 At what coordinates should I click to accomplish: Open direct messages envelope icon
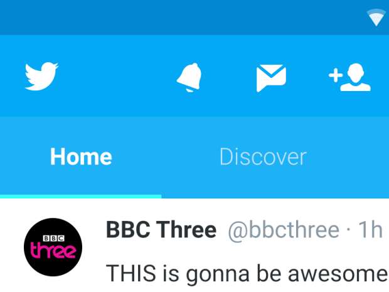[x=271, y=78]
